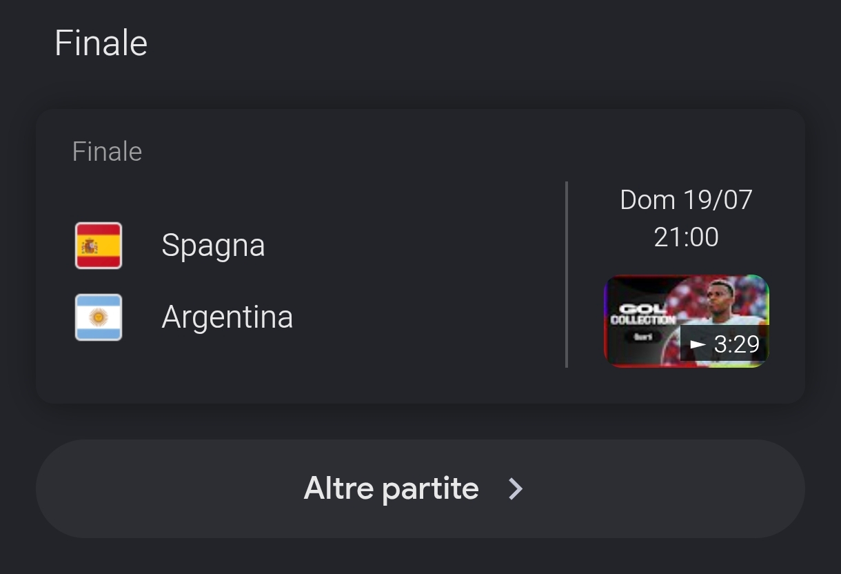Click the grey Finale label in the card
Screen dimensions: 841x574
coord(107,152)
